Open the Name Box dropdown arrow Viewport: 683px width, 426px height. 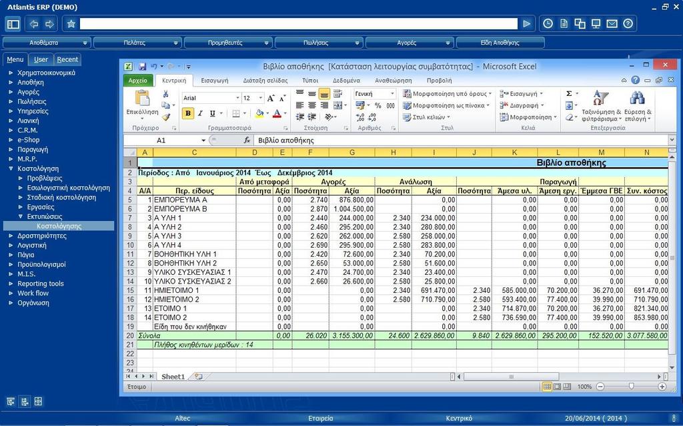coord(203,140)
